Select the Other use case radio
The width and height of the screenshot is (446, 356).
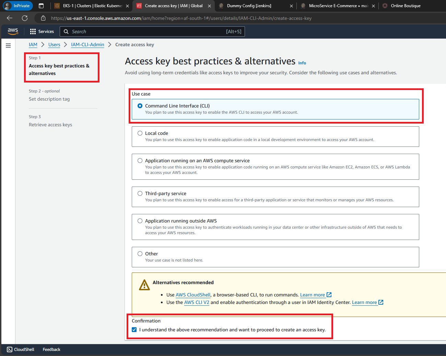pos(140,254)
